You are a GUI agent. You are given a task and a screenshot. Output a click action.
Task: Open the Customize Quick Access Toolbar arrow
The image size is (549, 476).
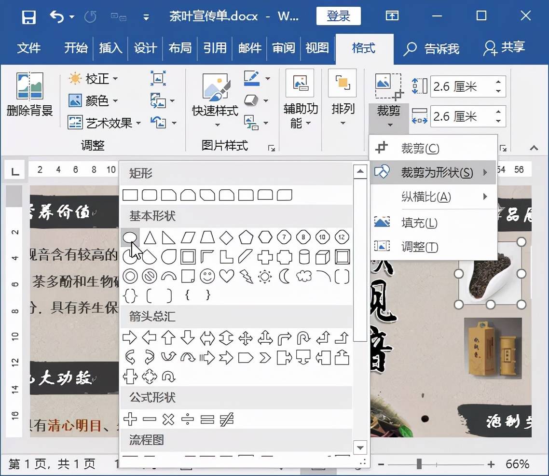tap(146, 17)
